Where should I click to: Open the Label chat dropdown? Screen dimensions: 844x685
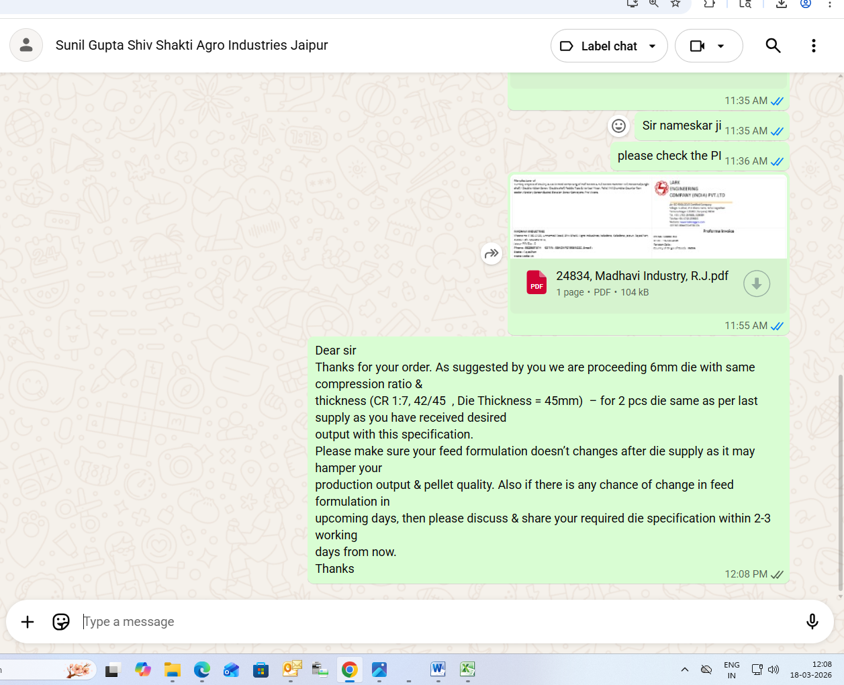click(608, 46)
